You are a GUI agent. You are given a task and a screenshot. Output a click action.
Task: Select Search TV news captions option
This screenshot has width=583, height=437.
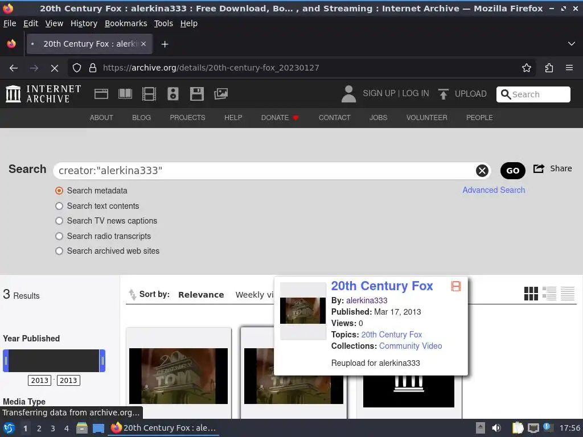coord(59,221)
